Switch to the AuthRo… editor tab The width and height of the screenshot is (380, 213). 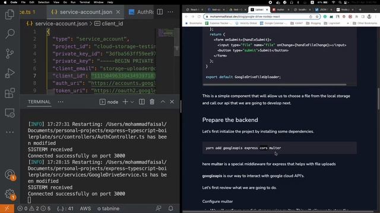[141, 12]
